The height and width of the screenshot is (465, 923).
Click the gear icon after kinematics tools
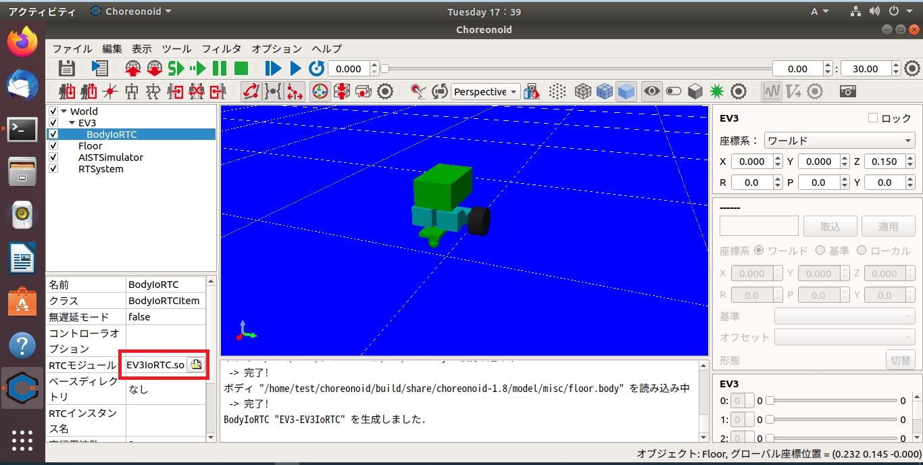[385, 91]
